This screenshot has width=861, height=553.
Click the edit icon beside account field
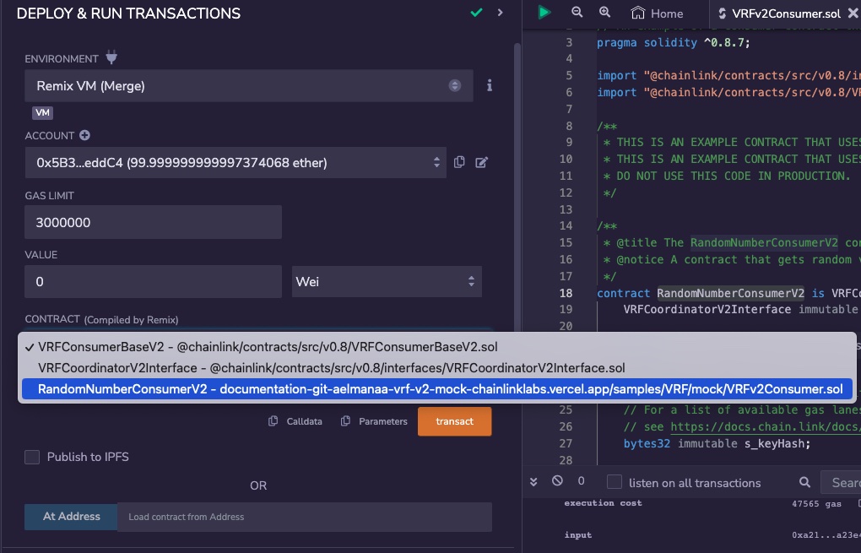click(x=481, y=162)
